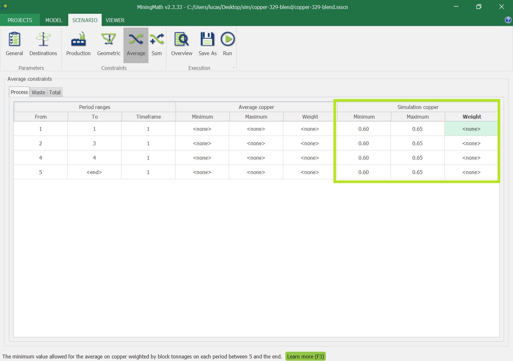Viewport: 513px width, 361px height.
Task: Click Simulation copper Minimum 0.60 in row 2
Action: point(364,143)
